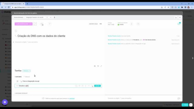
Task: Open the three-dot task options menu
Action: click(x=101, y=24)
